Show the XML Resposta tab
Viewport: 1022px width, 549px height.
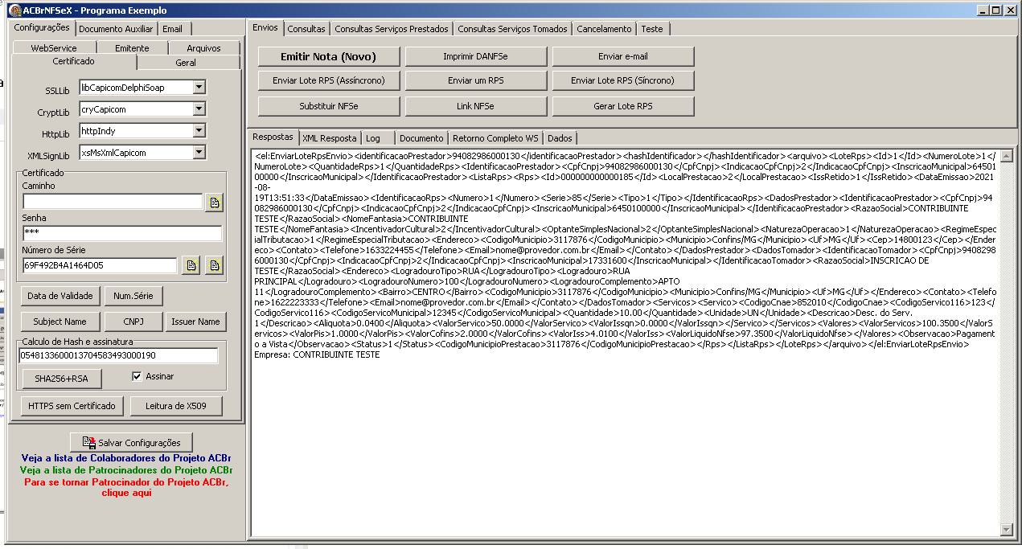(x=329, y=138)
